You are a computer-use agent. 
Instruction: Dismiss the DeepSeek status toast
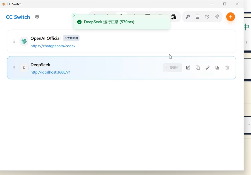coord(74,15)
